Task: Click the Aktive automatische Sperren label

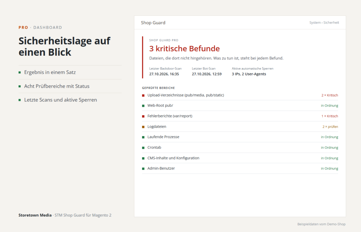Action: click(x=252, y=69)
